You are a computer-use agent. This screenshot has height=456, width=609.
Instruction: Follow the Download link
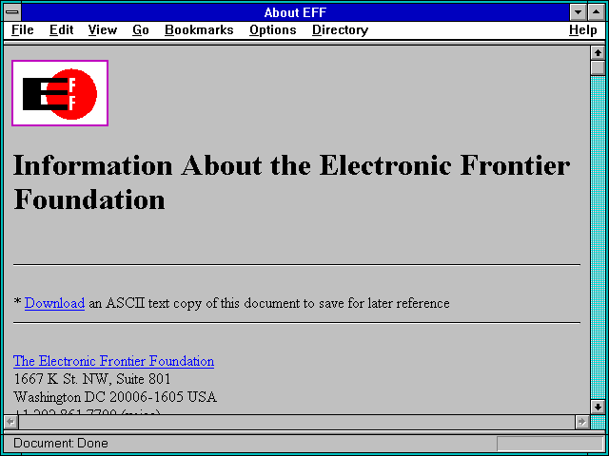54,303
